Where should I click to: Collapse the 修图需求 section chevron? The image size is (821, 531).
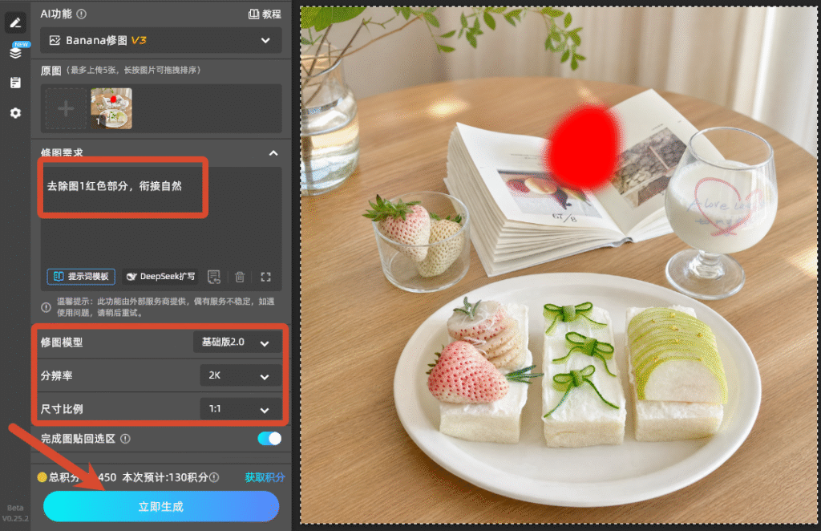273,153
